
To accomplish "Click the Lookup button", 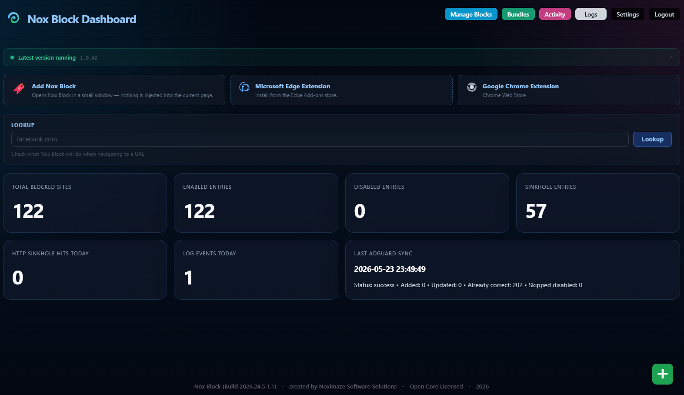I will click(x=652, y=139).
